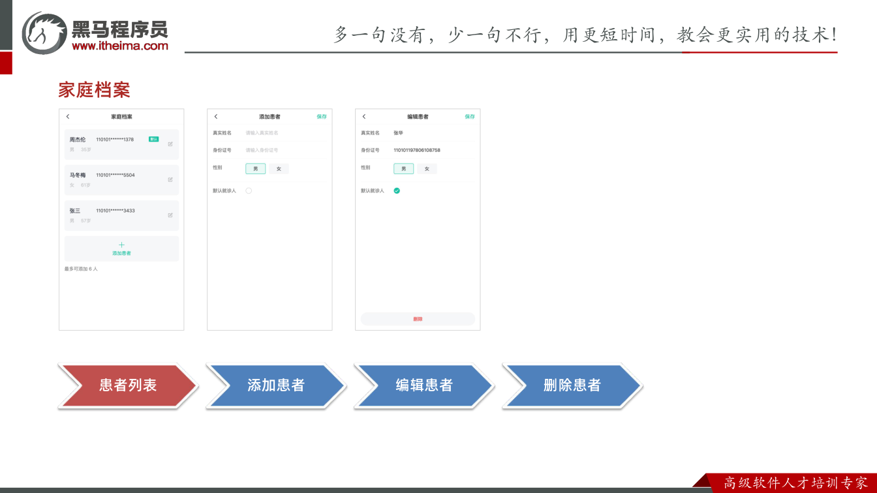The height and width of the screenshot is (493, 877).
Task: Focus the 请输入身份证号 input field
Action: pos(262,151)
